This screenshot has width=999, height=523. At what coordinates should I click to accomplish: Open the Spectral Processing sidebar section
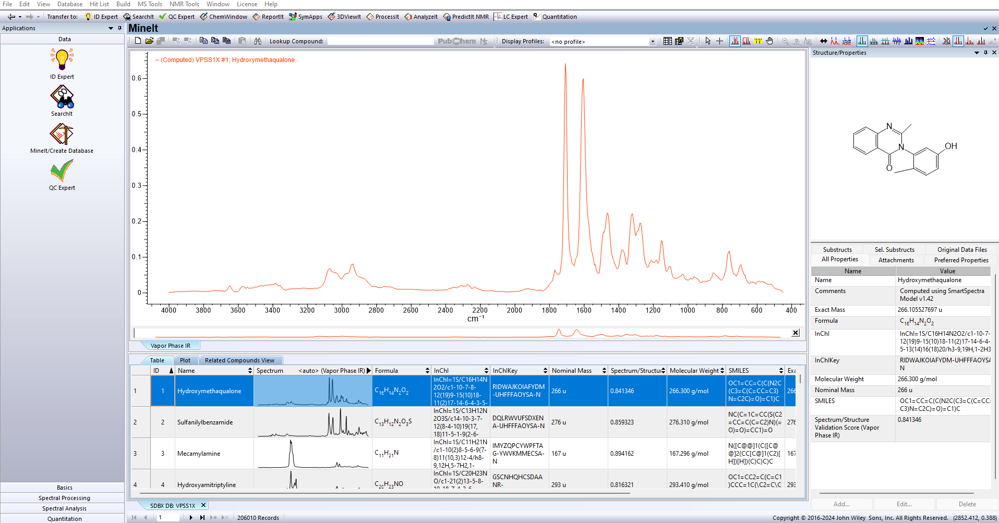pos(64,498)
